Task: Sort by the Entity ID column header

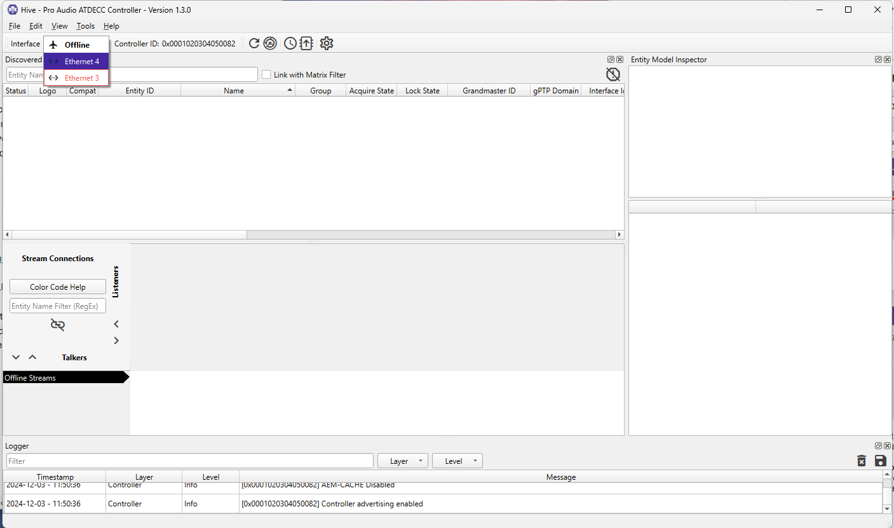Action: tap(140, 91)
